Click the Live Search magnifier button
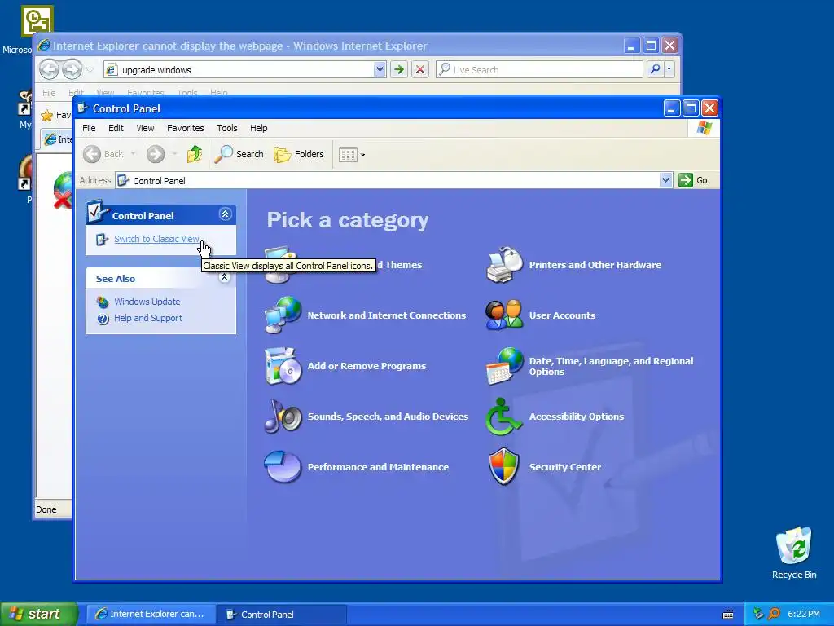This screenshot has height=626, width=834. [656, 69]
